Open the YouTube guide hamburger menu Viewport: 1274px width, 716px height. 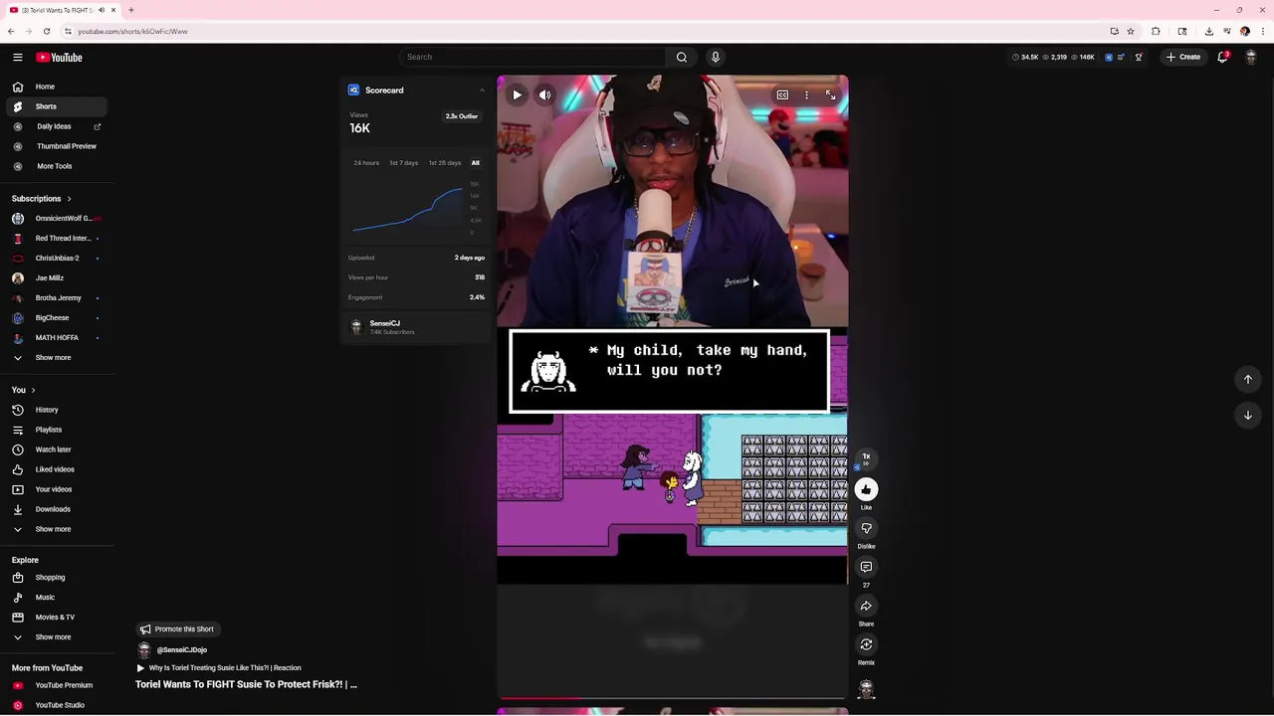pyautogui.click(x=17, y=58)
